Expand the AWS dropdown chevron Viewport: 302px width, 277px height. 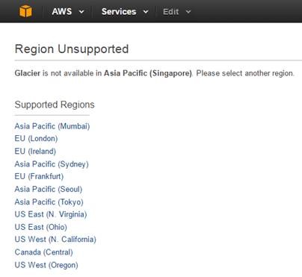[81, 12]
